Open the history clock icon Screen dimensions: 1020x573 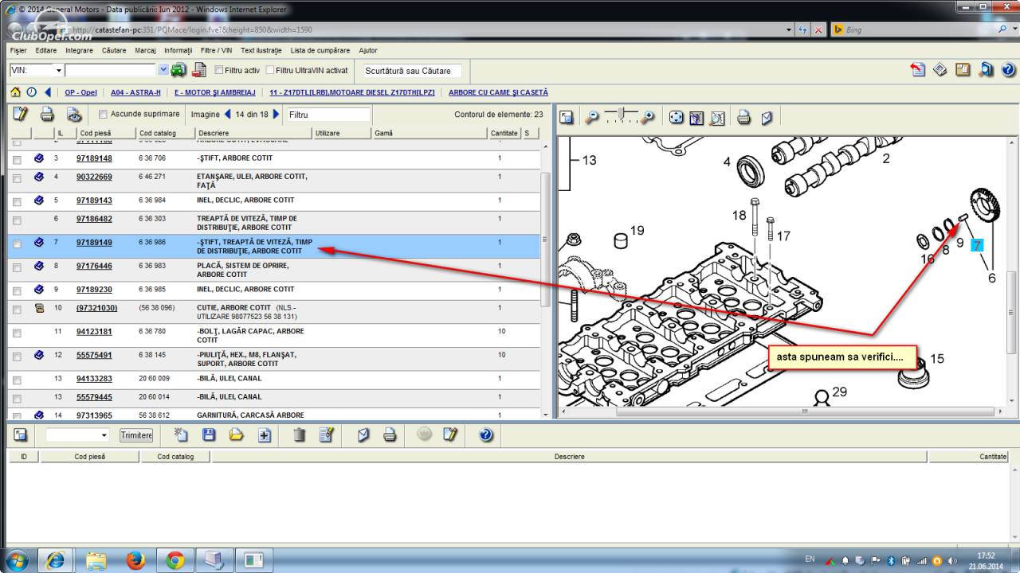(32, 92)
